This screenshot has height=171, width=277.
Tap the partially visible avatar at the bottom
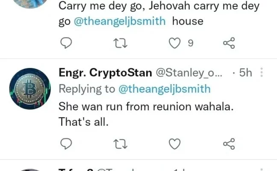(30, 169)
